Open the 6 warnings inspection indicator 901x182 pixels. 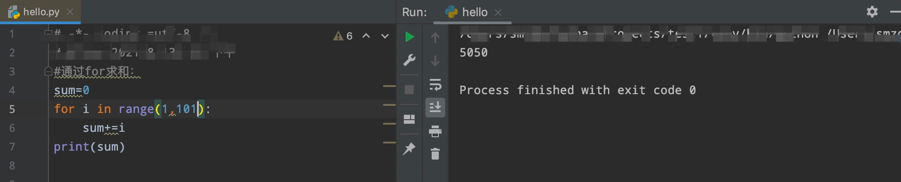coord(343,36)
